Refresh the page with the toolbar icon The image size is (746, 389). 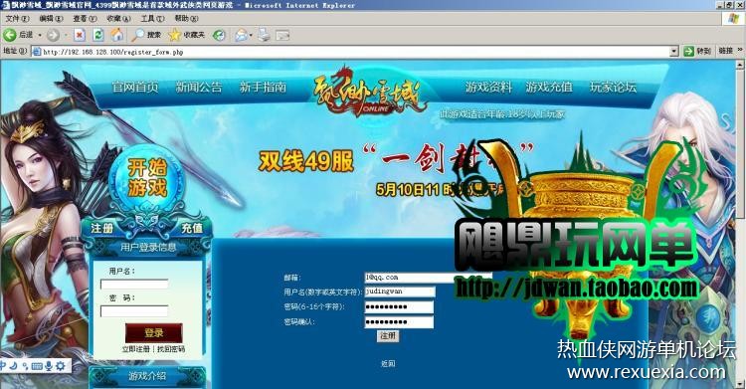98,35
